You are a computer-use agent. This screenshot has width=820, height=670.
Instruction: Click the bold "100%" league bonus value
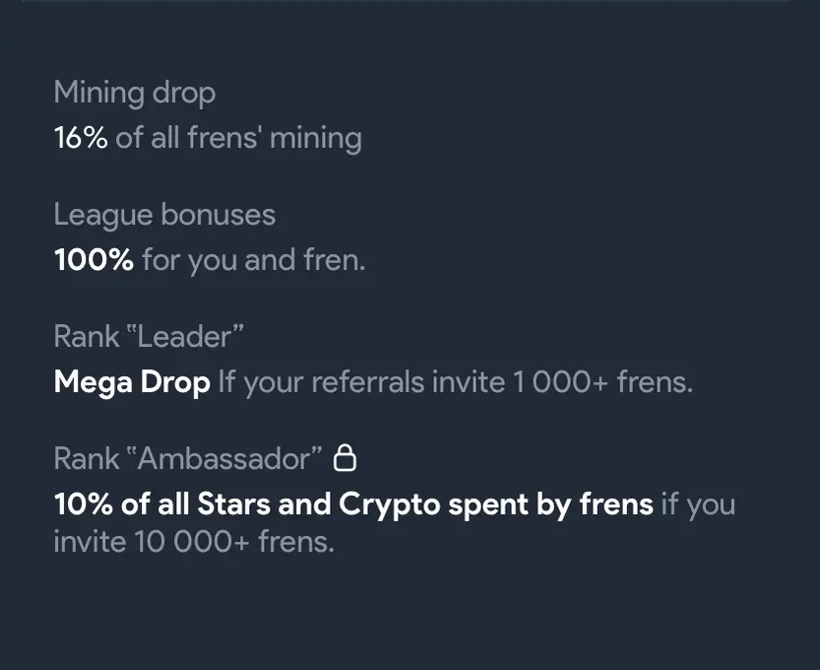(94, 260)
